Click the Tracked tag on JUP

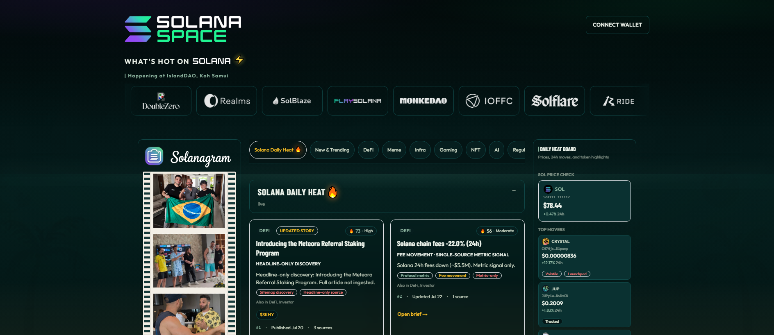click(552, 321)
